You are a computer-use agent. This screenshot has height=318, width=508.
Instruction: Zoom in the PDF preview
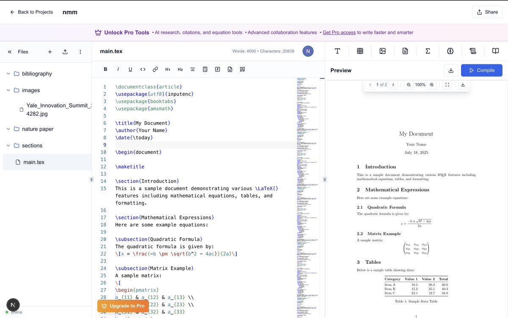tap(432, 85)
